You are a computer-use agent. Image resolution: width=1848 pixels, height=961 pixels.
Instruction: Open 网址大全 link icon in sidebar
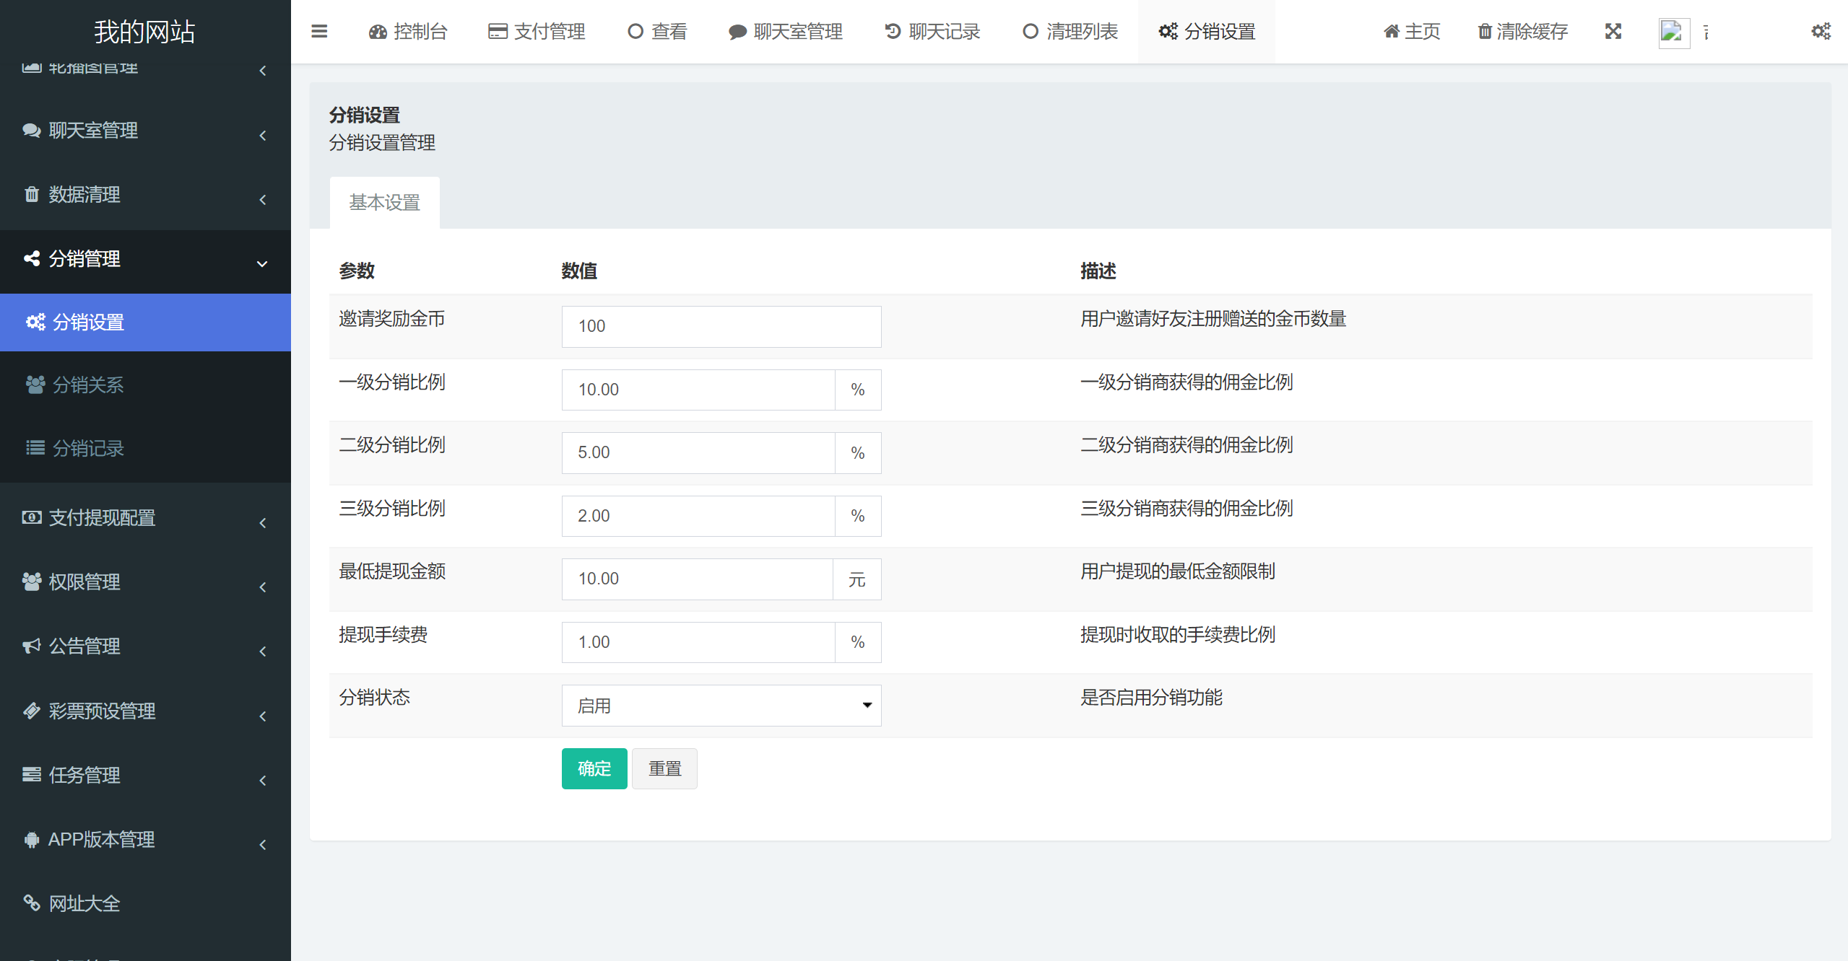[32, 903]
